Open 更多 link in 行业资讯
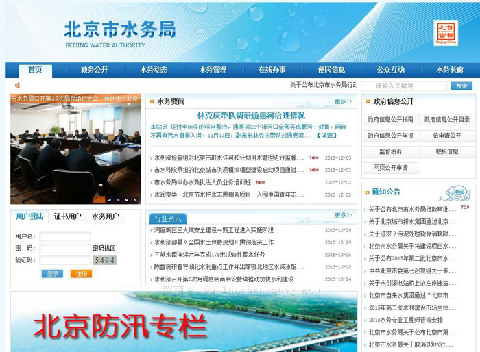480x352 pixels. pyautogui.click(x=343, y=216)
